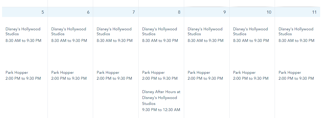Click Disney's Hollywood Studios under day 7

pos(114,31)
